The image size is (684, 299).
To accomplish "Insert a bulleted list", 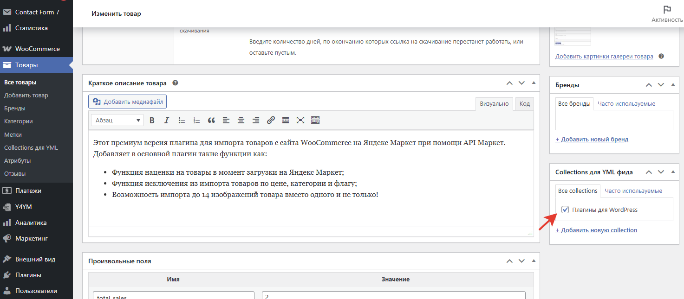I will pyautogui.click(x=182, y=121).
